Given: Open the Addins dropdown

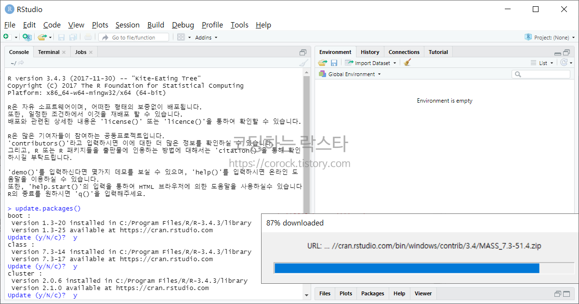Looking at the screenshot, I should [x=206, y=37].
